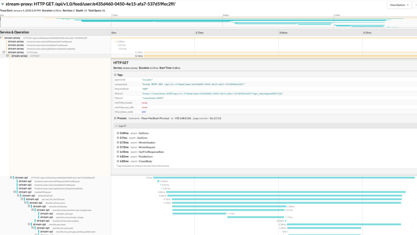Collapse the Tags section
417x235 pixels.
coord(115,75)
